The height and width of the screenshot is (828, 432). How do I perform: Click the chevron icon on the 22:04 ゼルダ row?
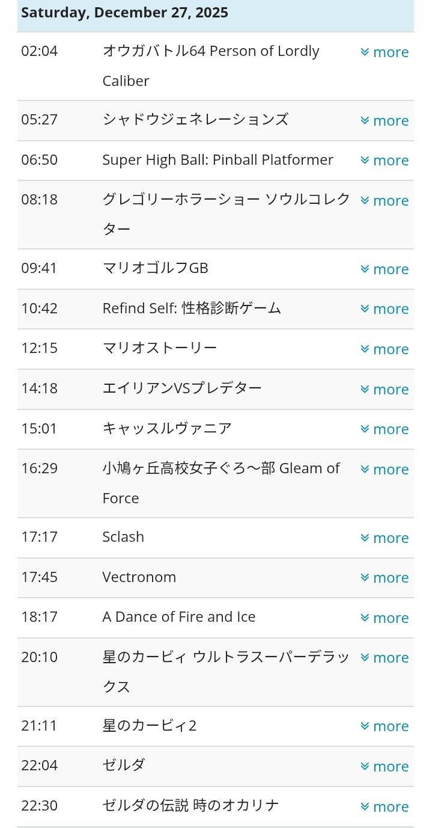coord(365,767)
